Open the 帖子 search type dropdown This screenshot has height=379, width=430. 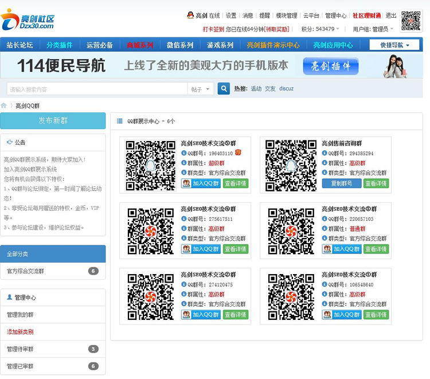coord(201,89)
